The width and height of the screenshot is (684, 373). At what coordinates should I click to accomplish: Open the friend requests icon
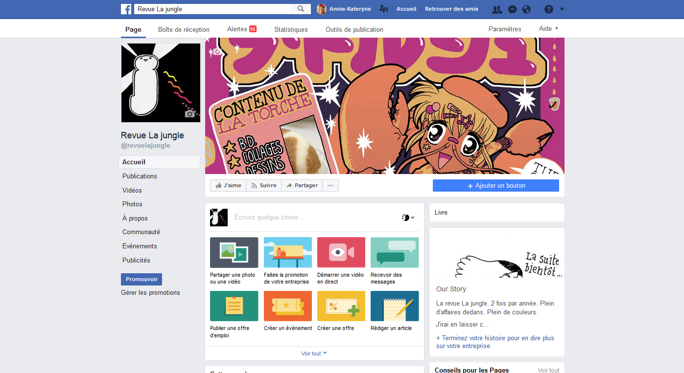pos(497,9)
